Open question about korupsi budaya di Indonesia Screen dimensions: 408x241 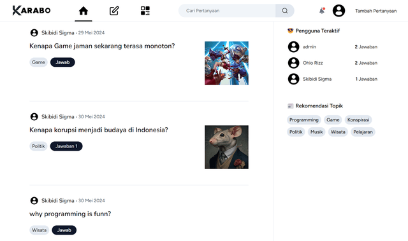point(99,130)
